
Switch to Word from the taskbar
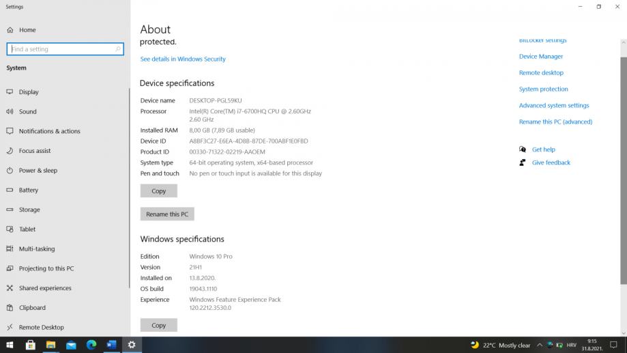click(x=112, y=345)
